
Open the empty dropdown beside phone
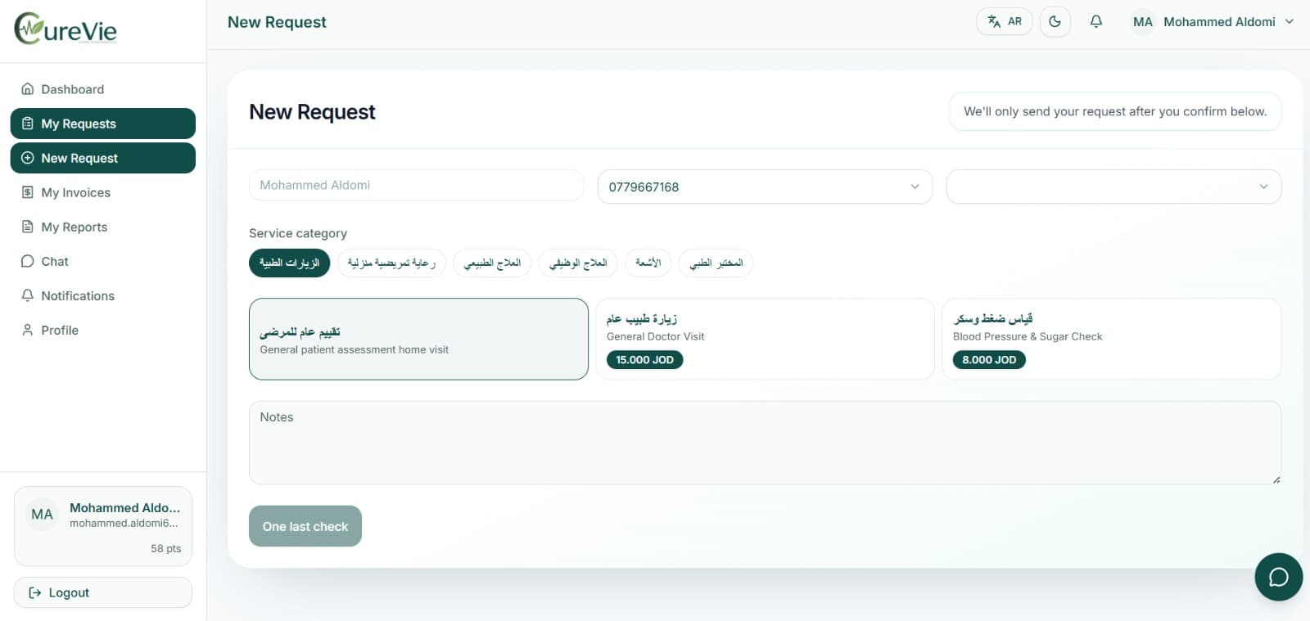[1113, 187]
